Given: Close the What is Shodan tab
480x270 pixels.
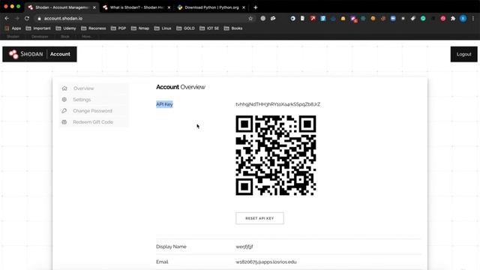Looking at the screenshot, I should point(169,7).
